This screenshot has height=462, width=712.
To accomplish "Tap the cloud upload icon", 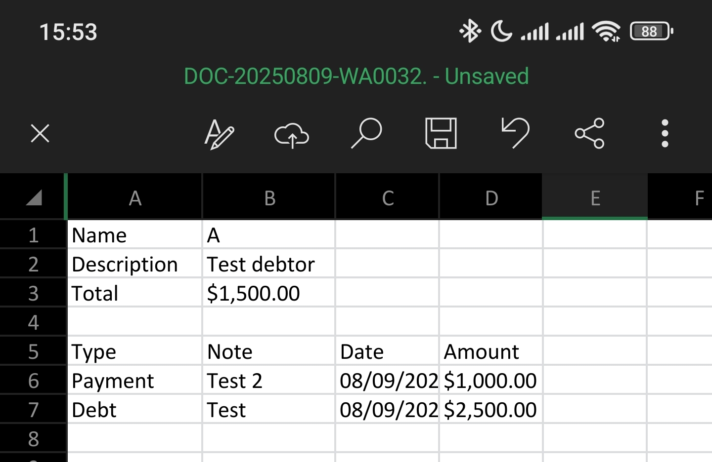I will pyautogui.click(x=292, y=134).
